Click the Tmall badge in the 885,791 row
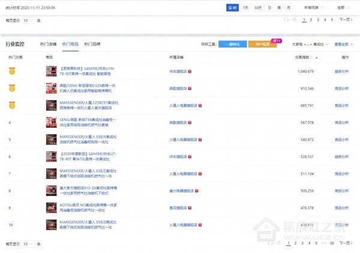The image size is (360, 253). pyautogui.click(x=200, y=106)
